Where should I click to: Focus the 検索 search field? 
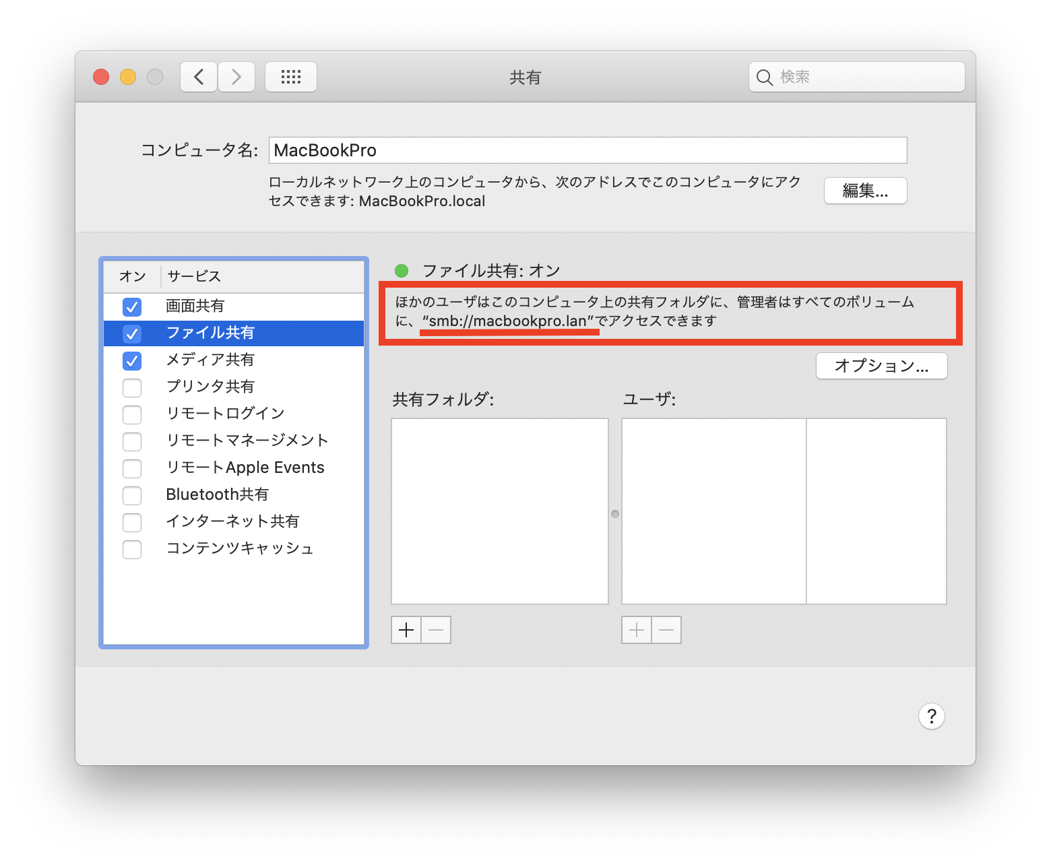click(x=857, y=77)
